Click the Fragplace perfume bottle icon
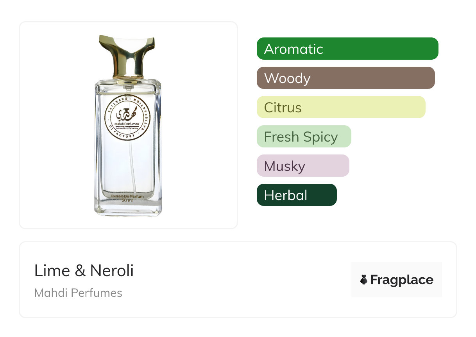This screenshot has height=337, width=476. (364, 280)
